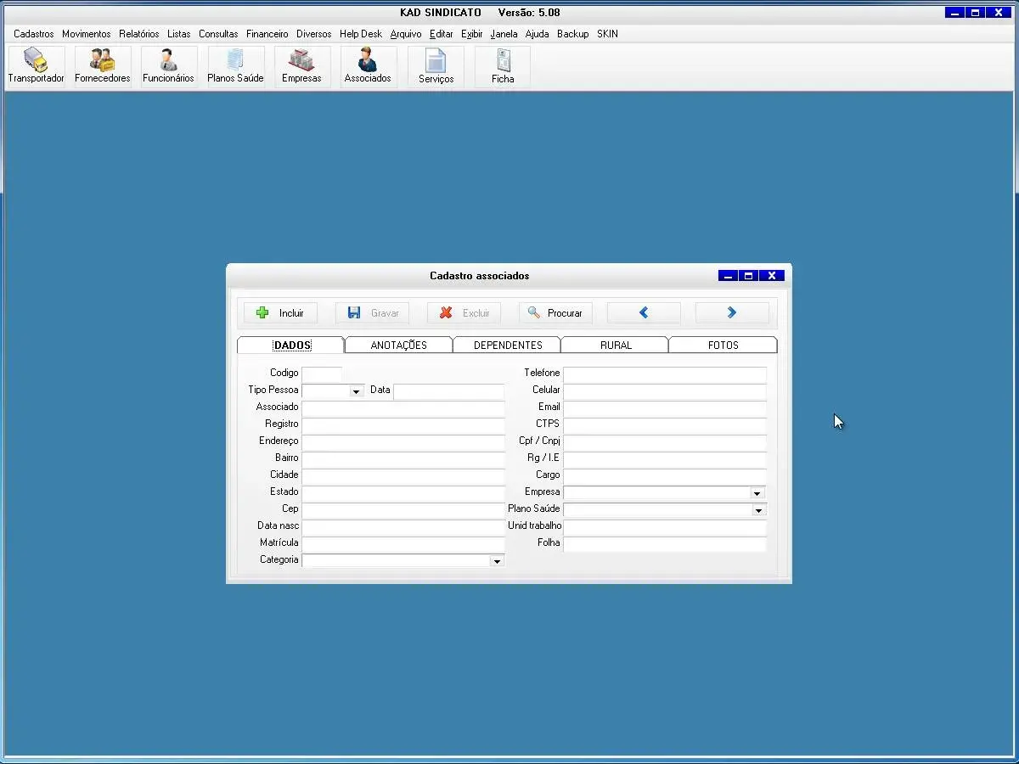The height and width of the screenshot is (764, 1019).
Task: Open the Backup menu
Action: pyautogui.click(x=573, y=34)
